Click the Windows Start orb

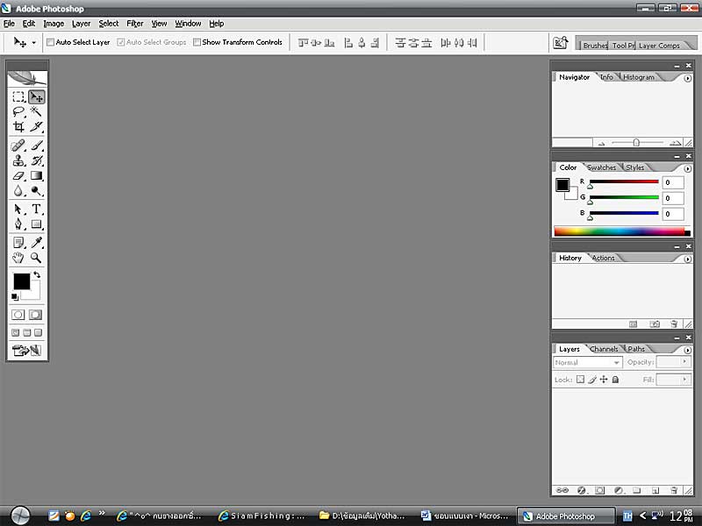pyautogui.click(x=20, y=515)
